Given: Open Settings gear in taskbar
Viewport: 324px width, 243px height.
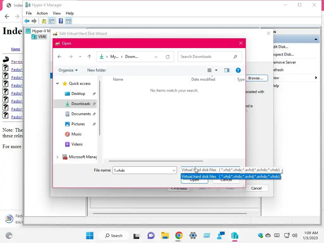Looking at the screenshot, I should pos(193,235).
